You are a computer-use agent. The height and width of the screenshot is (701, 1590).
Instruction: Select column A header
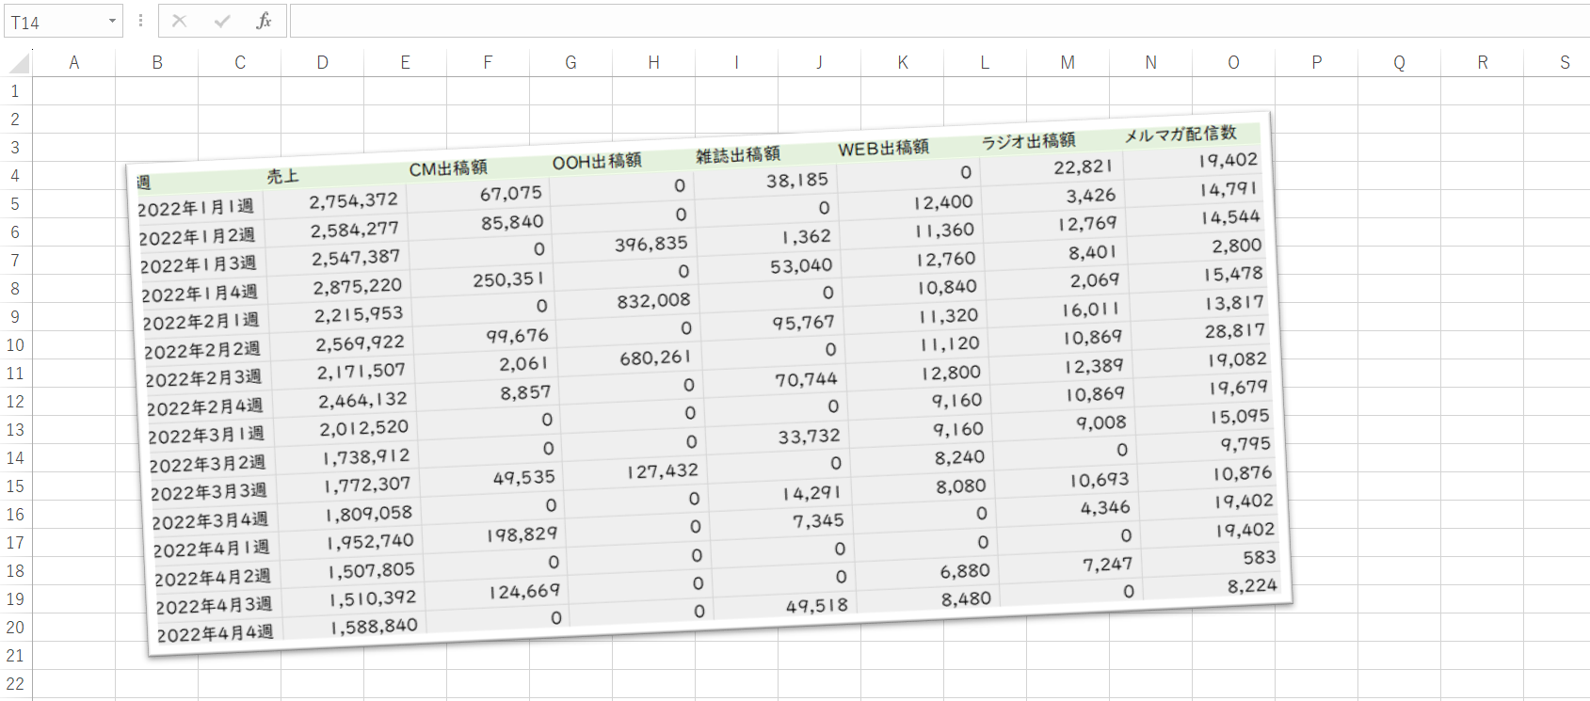click(73, 63)
